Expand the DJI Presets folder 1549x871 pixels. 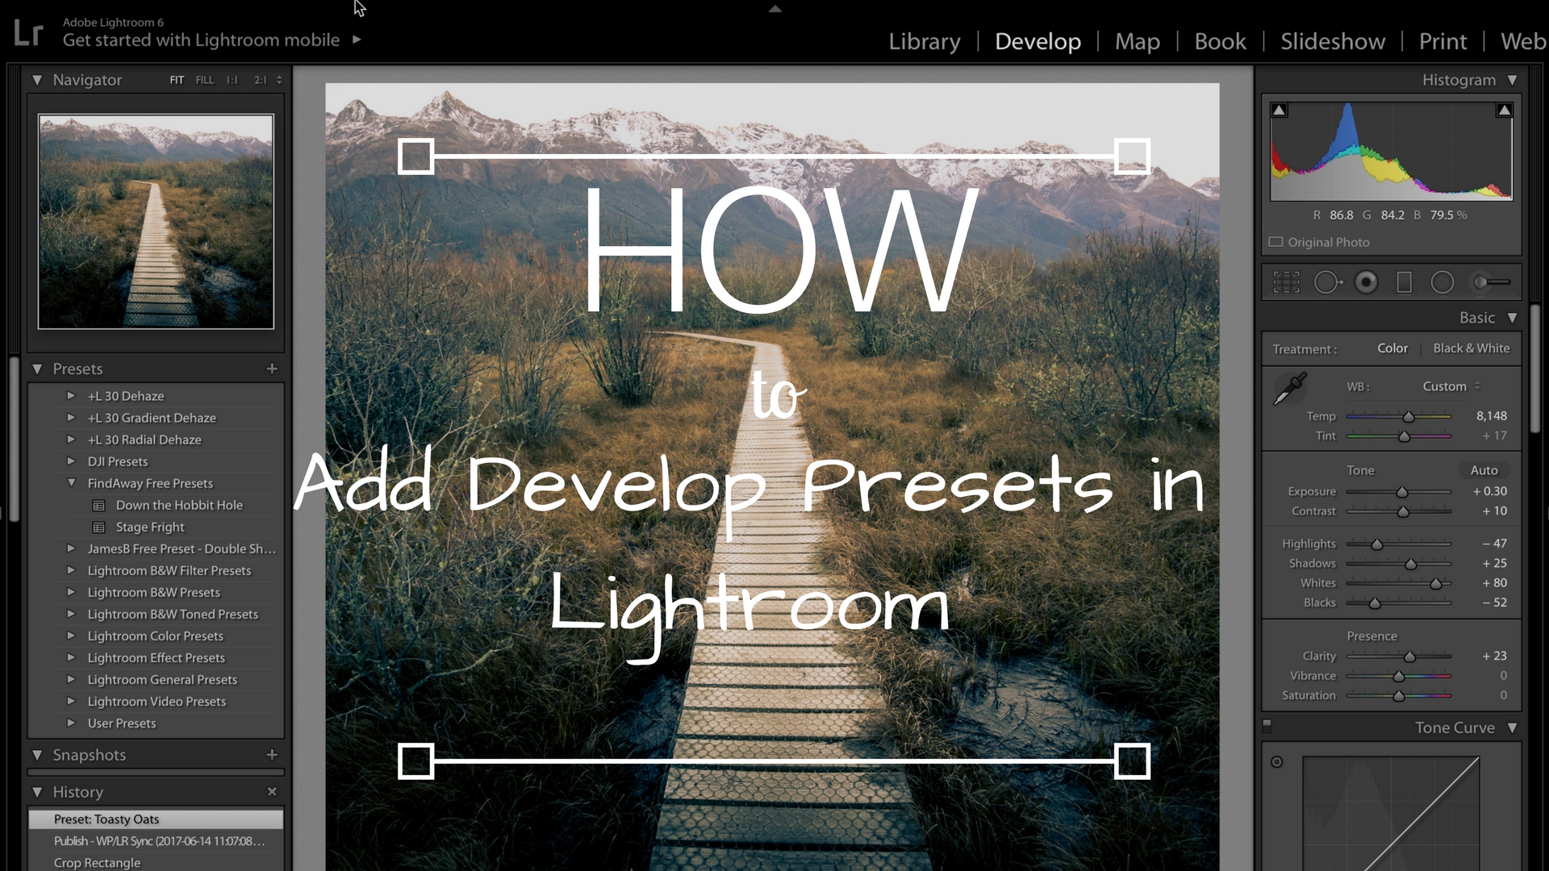[x=71, y=461]
